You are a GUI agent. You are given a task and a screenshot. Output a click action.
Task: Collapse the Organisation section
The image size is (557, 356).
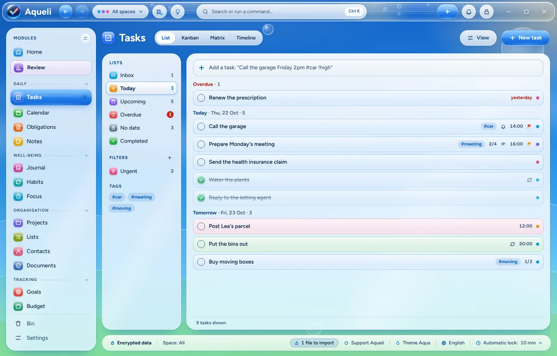[86, 210]
